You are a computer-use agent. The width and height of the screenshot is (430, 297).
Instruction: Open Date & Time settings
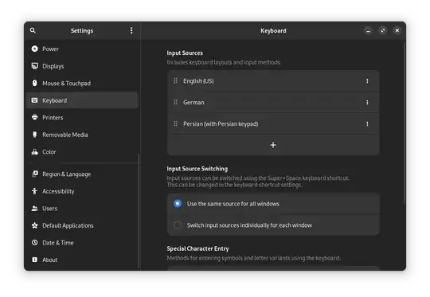pyautogui.click(x=82, y=242)
